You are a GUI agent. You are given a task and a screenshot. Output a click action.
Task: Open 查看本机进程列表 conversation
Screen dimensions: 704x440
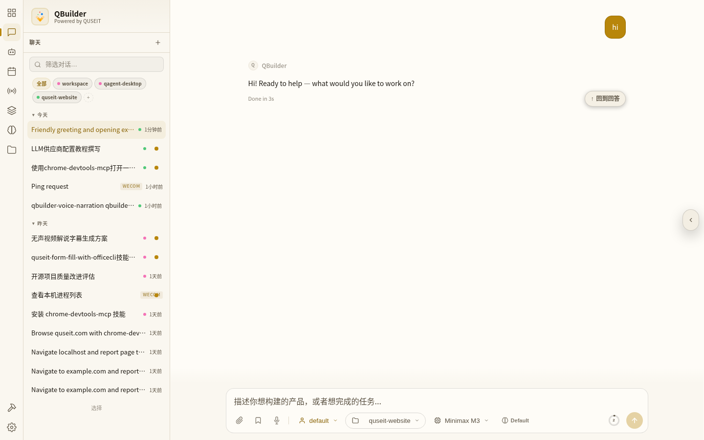pyautogui.click(x=96, y=295)
